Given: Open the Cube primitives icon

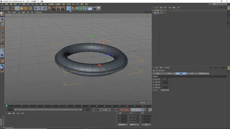Looking at the screenshot, I should pyautogui.click(x=68, y=8).
